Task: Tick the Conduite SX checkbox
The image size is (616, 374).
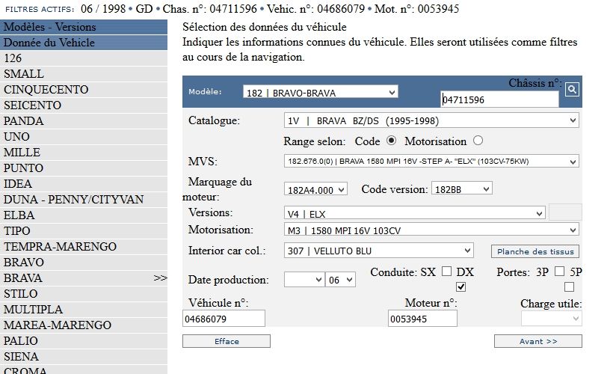Action: point(446,271)
